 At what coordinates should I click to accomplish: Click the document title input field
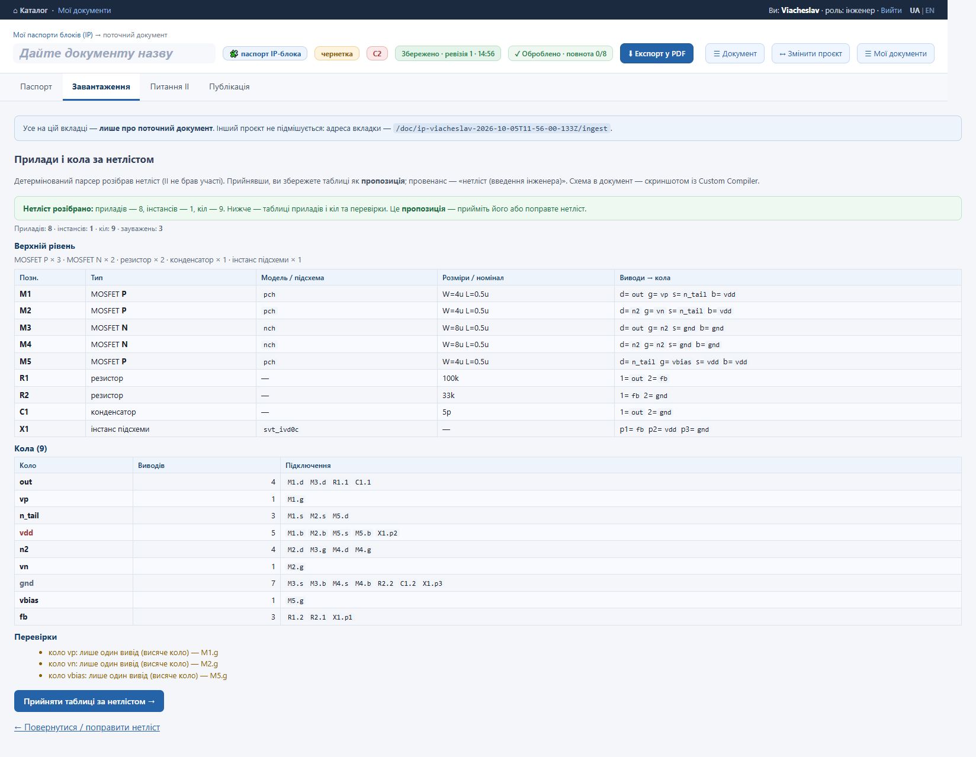[x=114, y=53]
